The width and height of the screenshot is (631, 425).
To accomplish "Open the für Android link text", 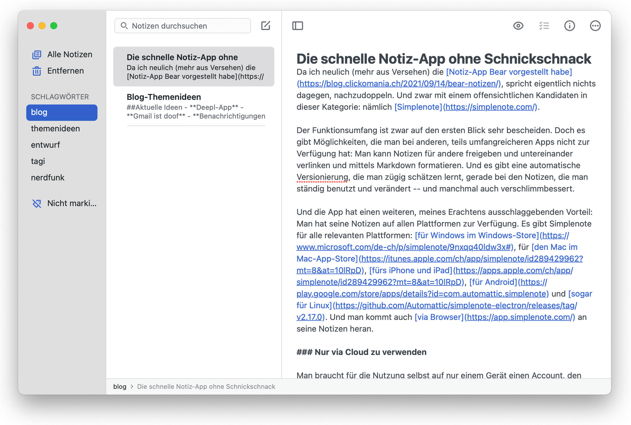I will click(x=493, y=282).
